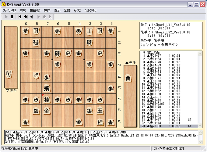The width and height of the screenshot is (207, 152).
Task: Select the opponent king 王 on 3一
Action: (89, 31)
